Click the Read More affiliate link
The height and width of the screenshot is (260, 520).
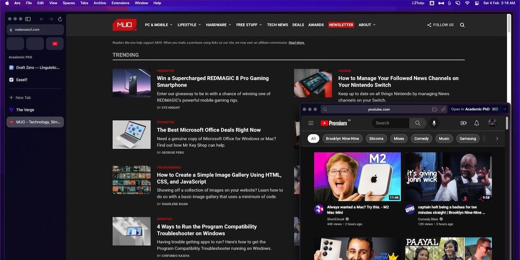click(296, 42)
